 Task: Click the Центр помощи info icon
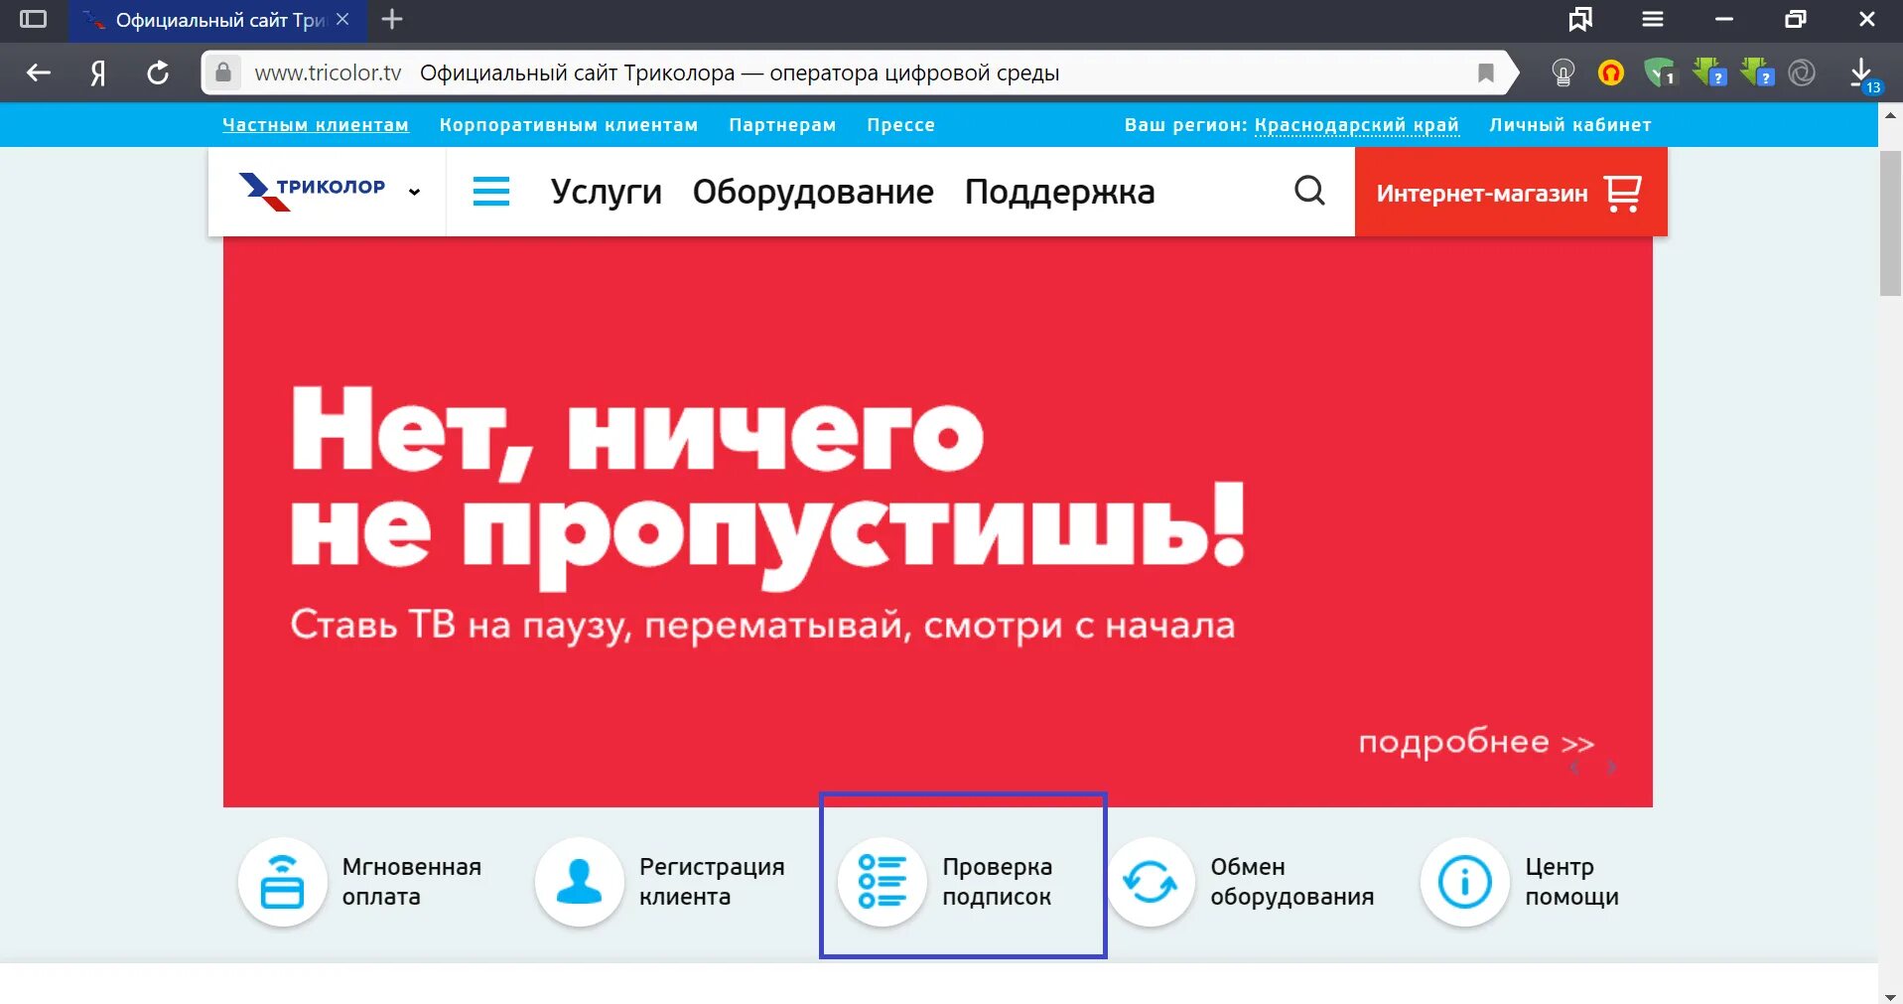pos(1465,882)
